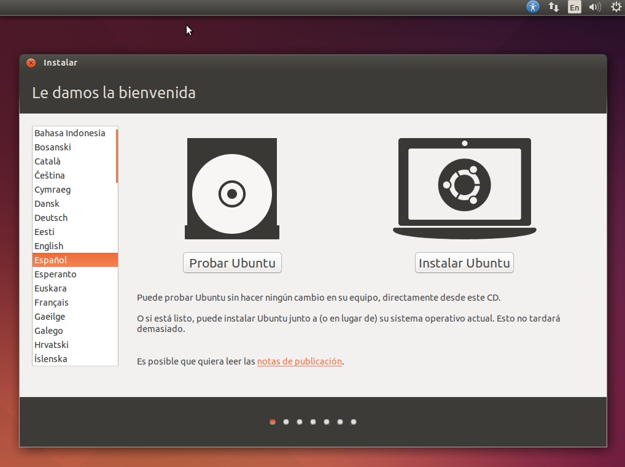Select Galego language
The height and width of the screenshot is (467, 625).
(74, 331)
